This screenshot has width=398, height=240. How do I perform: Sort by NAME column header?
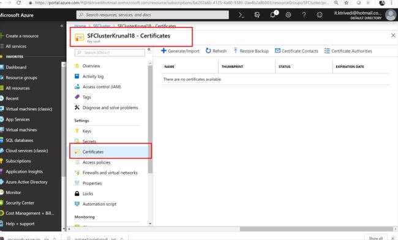(x=169, y=67)
